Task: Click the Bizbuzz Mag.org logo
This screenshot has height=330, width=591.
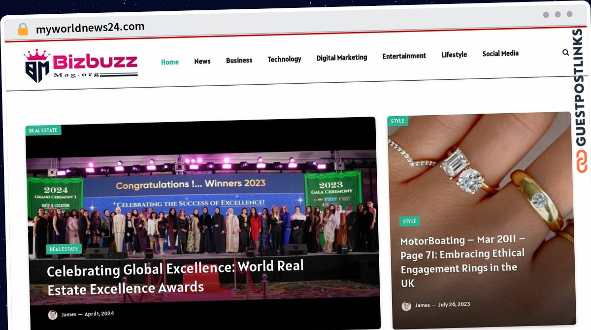Action: (81, 66)
